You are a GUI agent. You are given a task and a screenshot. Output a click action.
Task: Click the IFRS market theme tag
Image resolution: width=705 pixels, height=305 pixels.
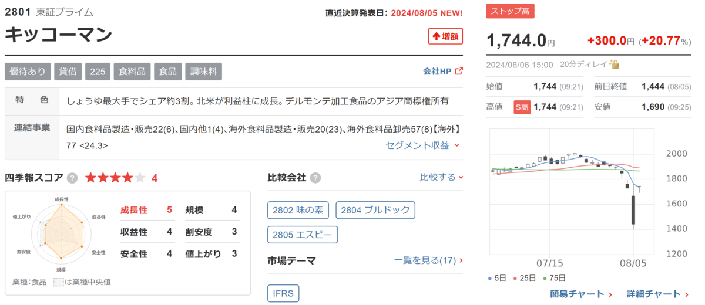tap(284, 293)
